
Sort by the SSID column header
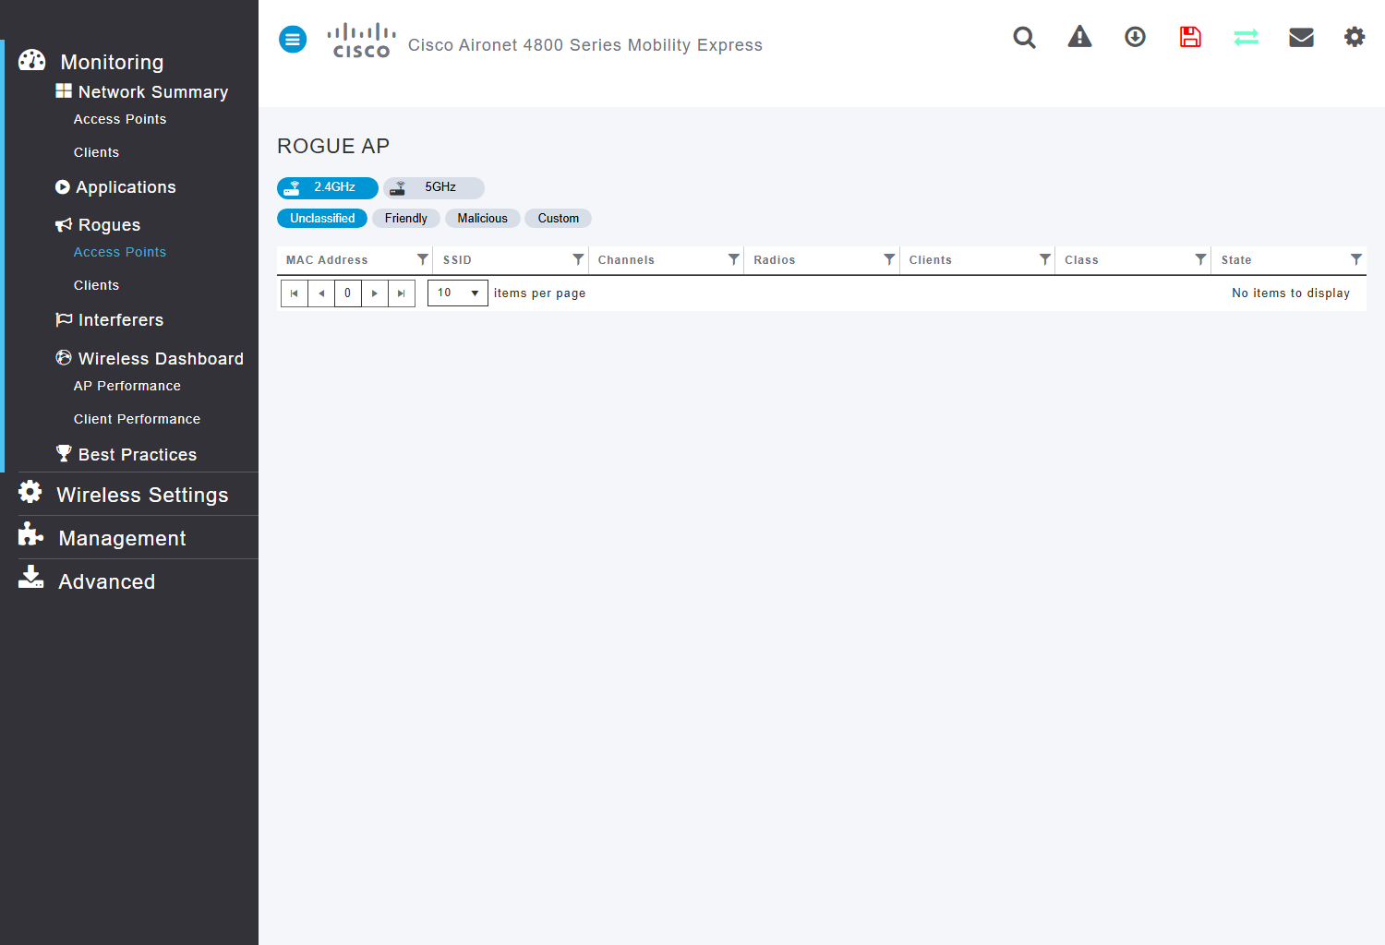pyautogui.click(x=457, y=260)
